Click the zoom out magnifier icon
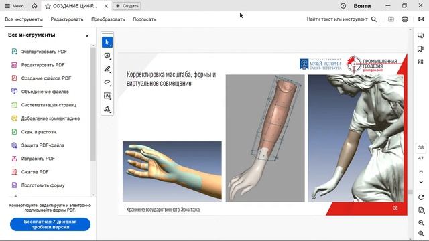The image size is (429, 241). coord(421,233)
